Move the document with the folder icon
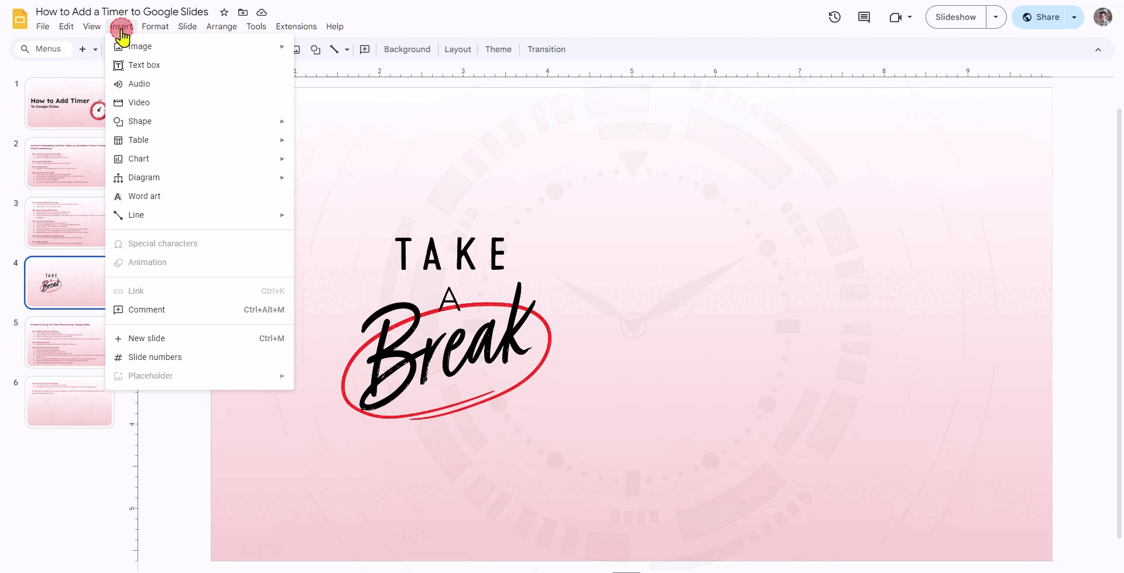Screen dimensions: 1124x573 243,12
